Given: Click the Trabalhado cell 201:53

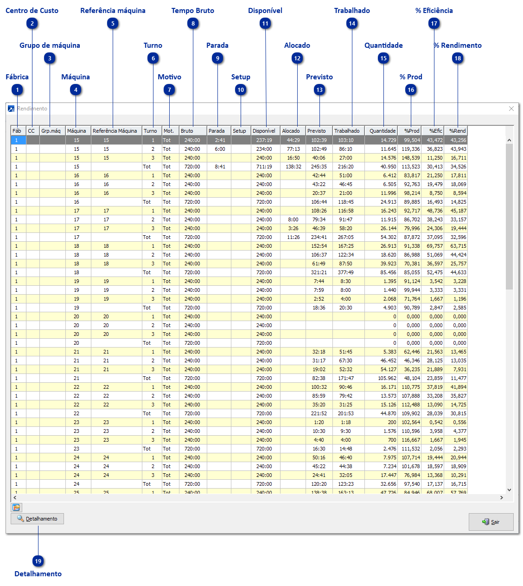Looking at the screenshot, I should (x=349, y=413).
